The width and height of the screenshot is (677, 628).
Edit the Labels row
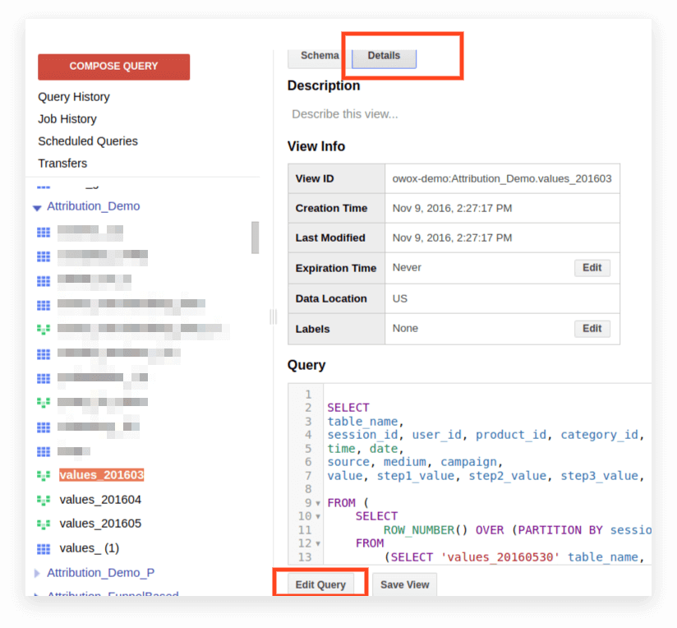pyautogui.click(x=592, y=329)
